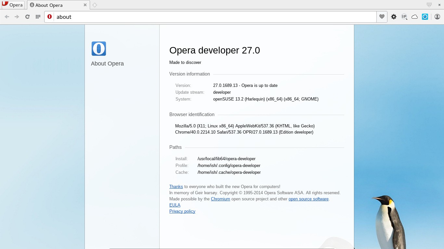Image resolution: width=444 pixels, height=249 pixels.
Task: Close the About Opera tab
Action: click(x=85, y=5)
